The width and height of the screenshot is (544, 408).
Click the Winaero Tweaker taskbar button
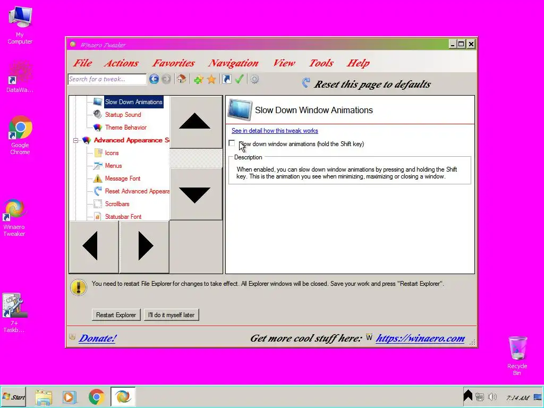click(123, 397)
